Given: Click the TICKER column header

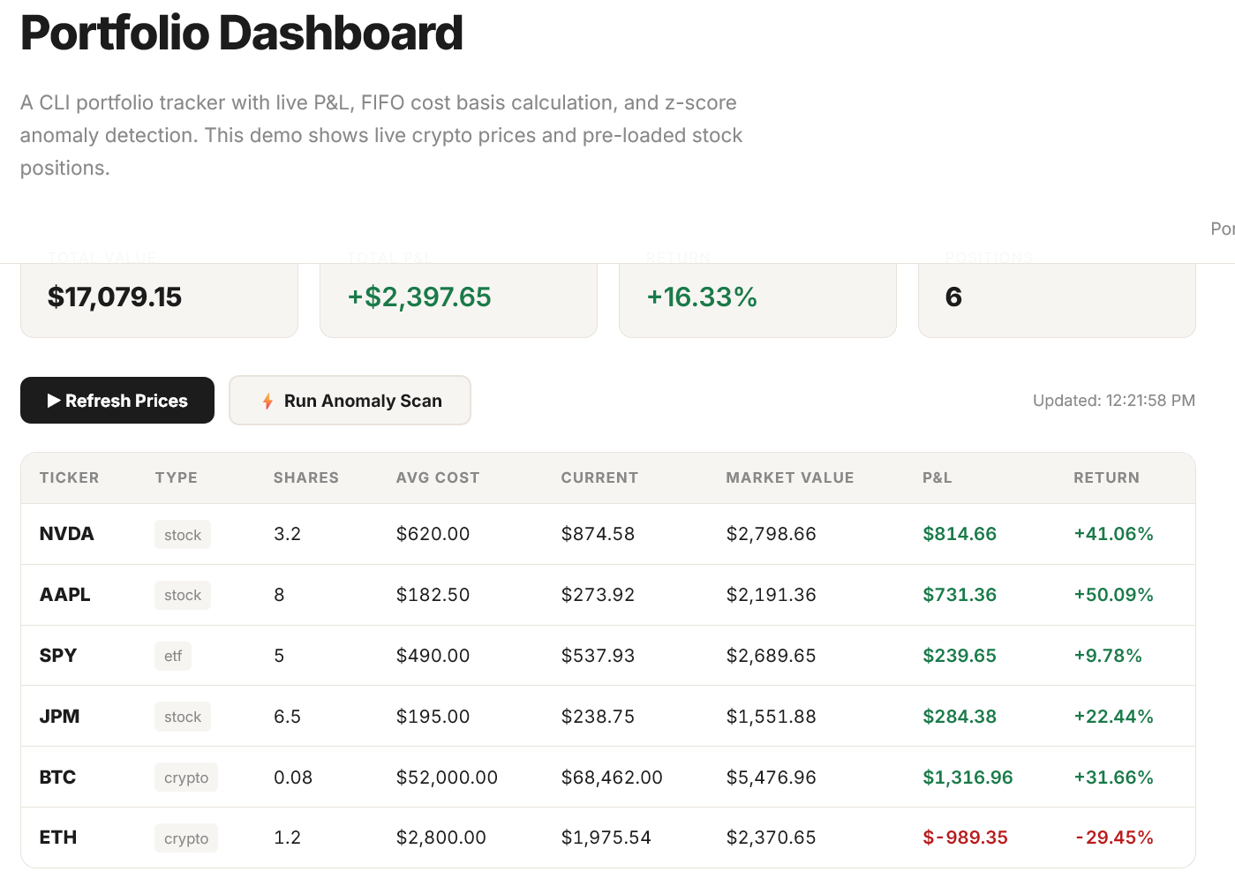Looking at the screenshot, I should (69, 477).
